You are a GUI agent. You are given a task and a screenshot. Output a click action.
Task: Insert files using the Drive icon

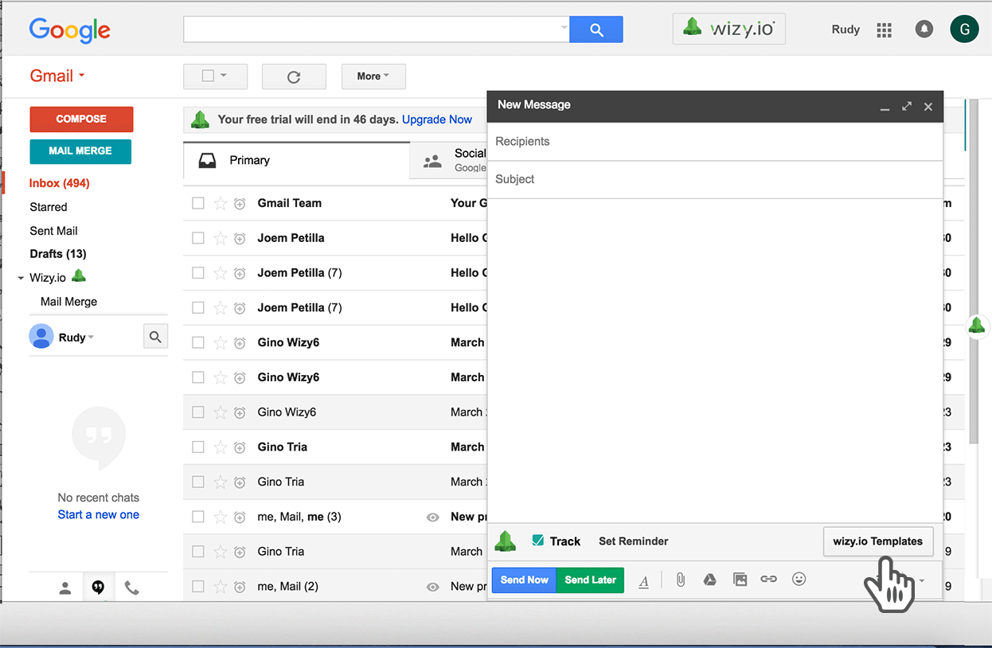click(710, 580)
